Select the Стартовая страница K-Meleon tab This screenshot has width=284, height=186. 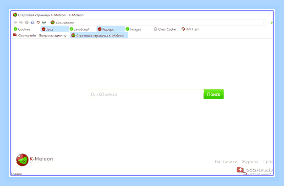tap(99, 36)
